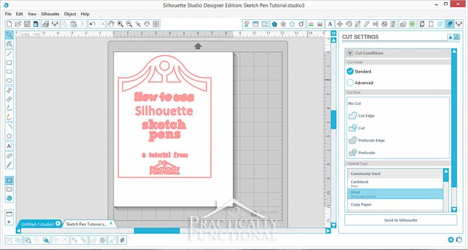Choose the Perforate style option

click(362, 153)
